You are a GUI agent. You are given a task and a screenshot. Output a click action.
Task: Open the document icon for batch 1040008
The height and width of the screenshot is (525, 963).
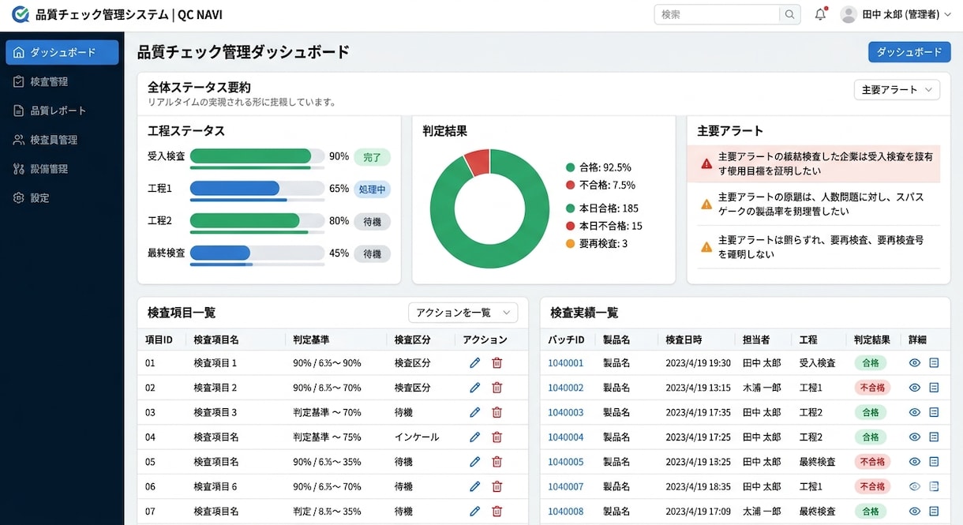[934, 511]
